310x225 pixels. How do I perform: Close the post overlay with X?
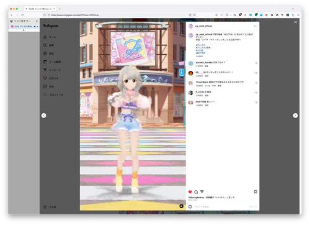[x=296, y=22]
